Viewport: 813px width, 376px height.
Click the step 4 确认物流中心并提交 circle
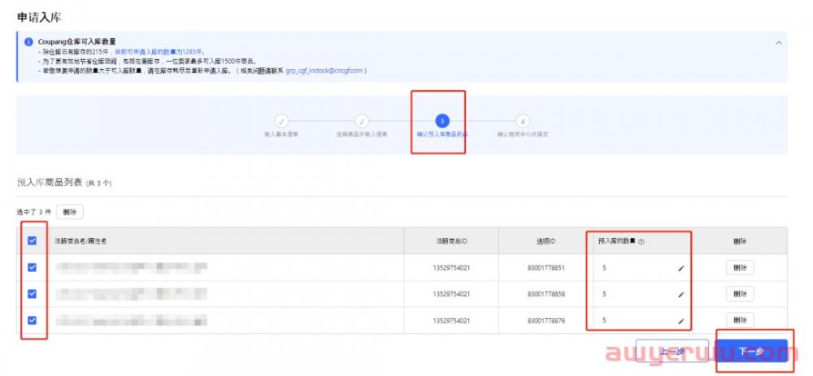(522, 121)
